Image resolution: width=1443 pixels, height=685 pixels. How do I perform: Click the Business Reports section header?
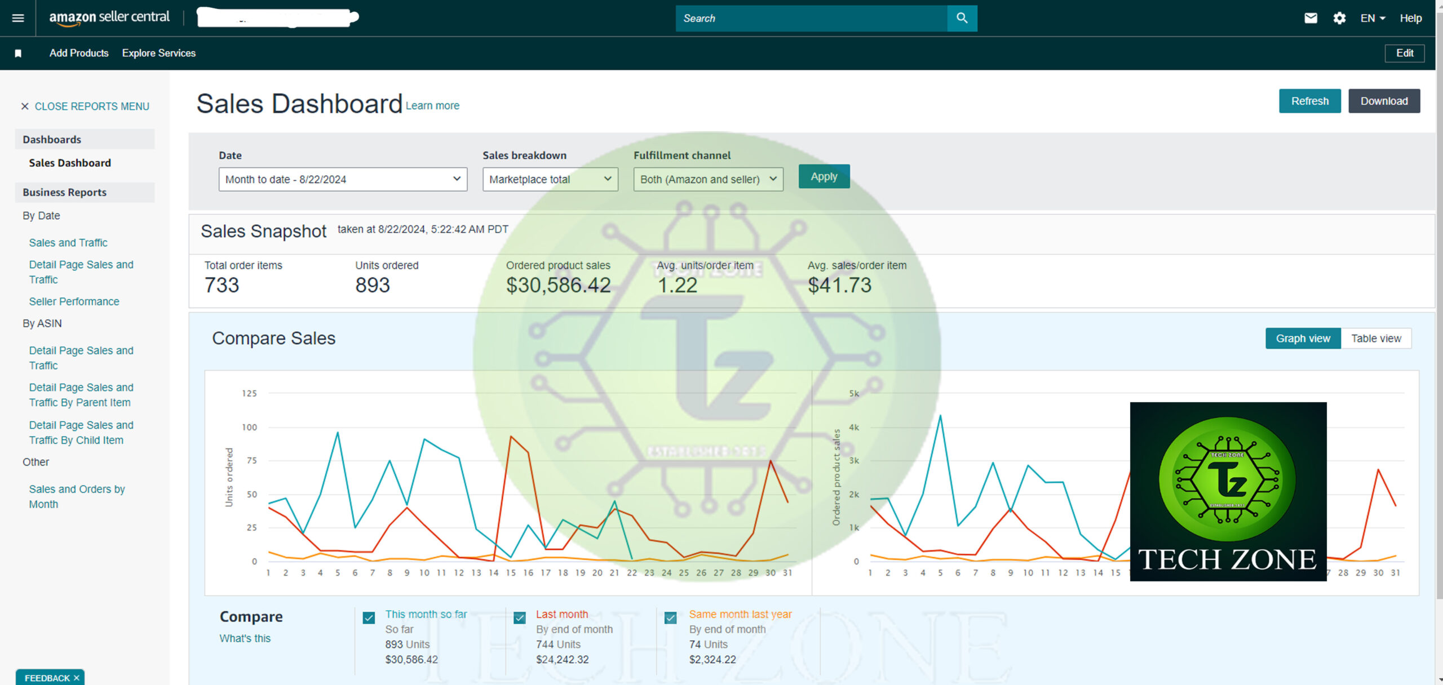coord(85,192)
